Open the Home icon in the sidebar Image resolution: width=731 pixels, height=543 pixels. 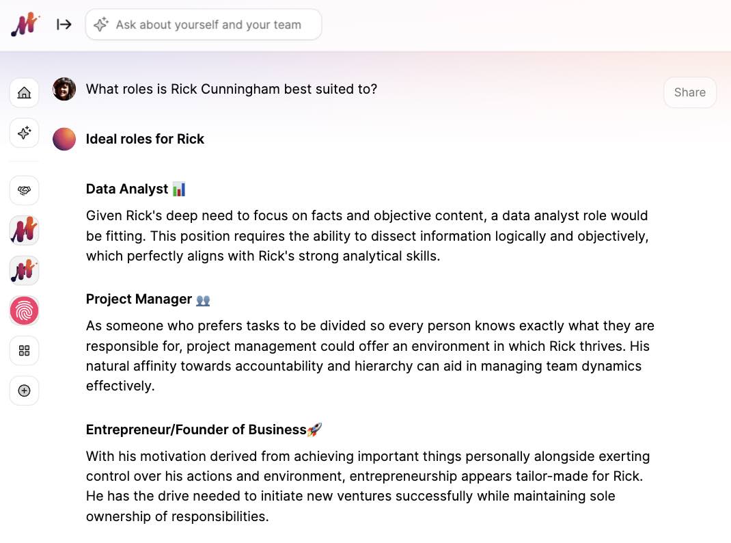(x=24, y=92)
